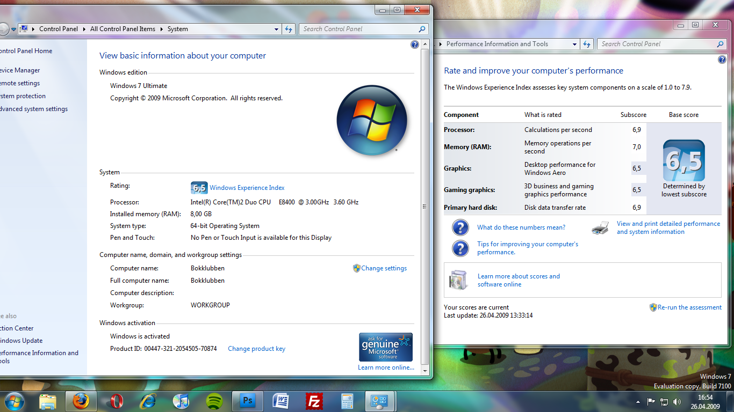
Task: Open System protection sidebar link
Action: click(23, 96)
